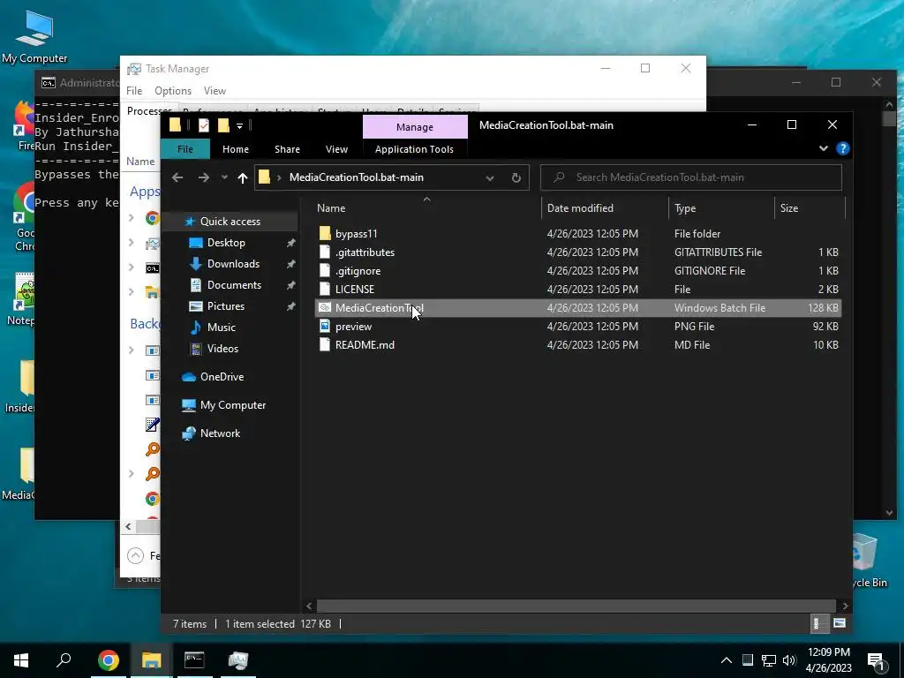The width and height of the screenshot is (904, 678).
Task: Click File Explorer taskbar icon
Action: [x=151, y=659]
